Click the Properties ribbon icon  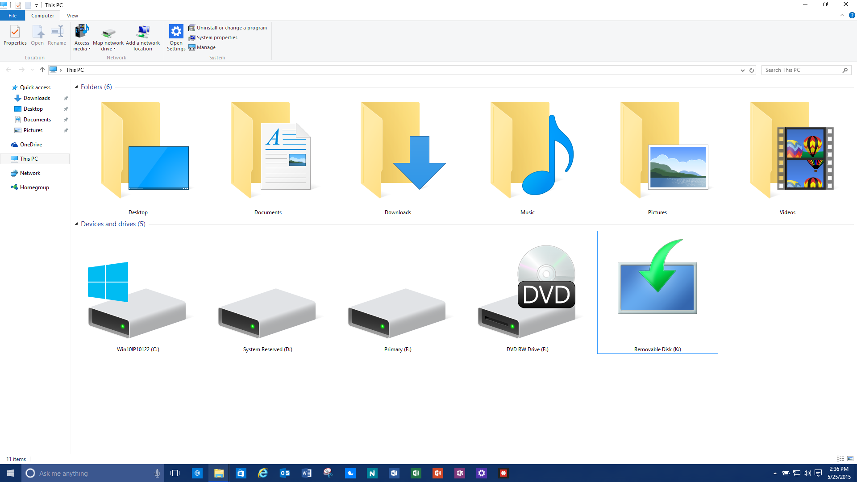[x=15, y=35]
